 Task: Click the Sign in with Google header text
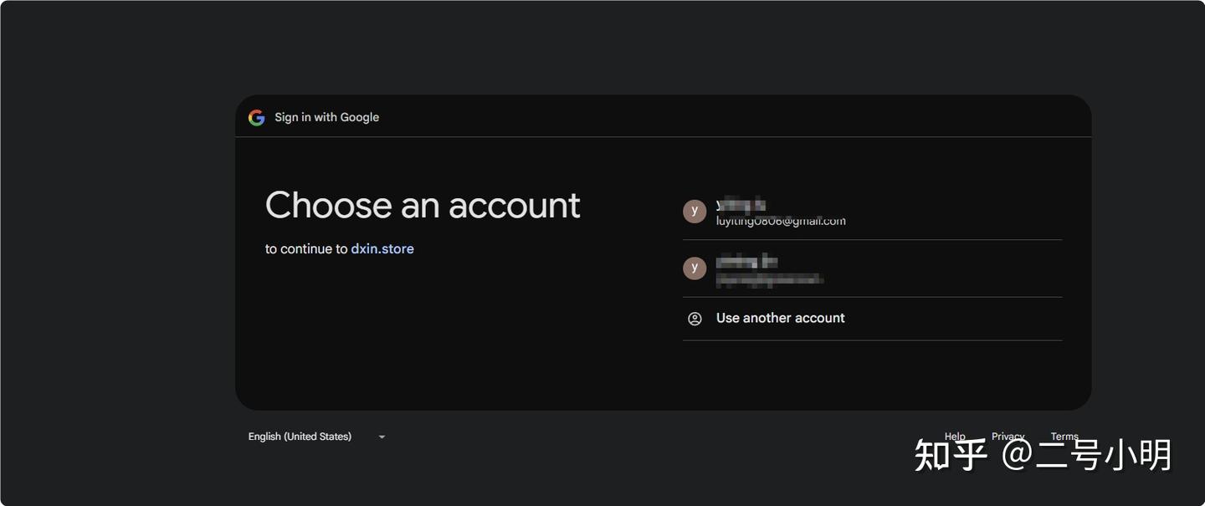point(326,117)
